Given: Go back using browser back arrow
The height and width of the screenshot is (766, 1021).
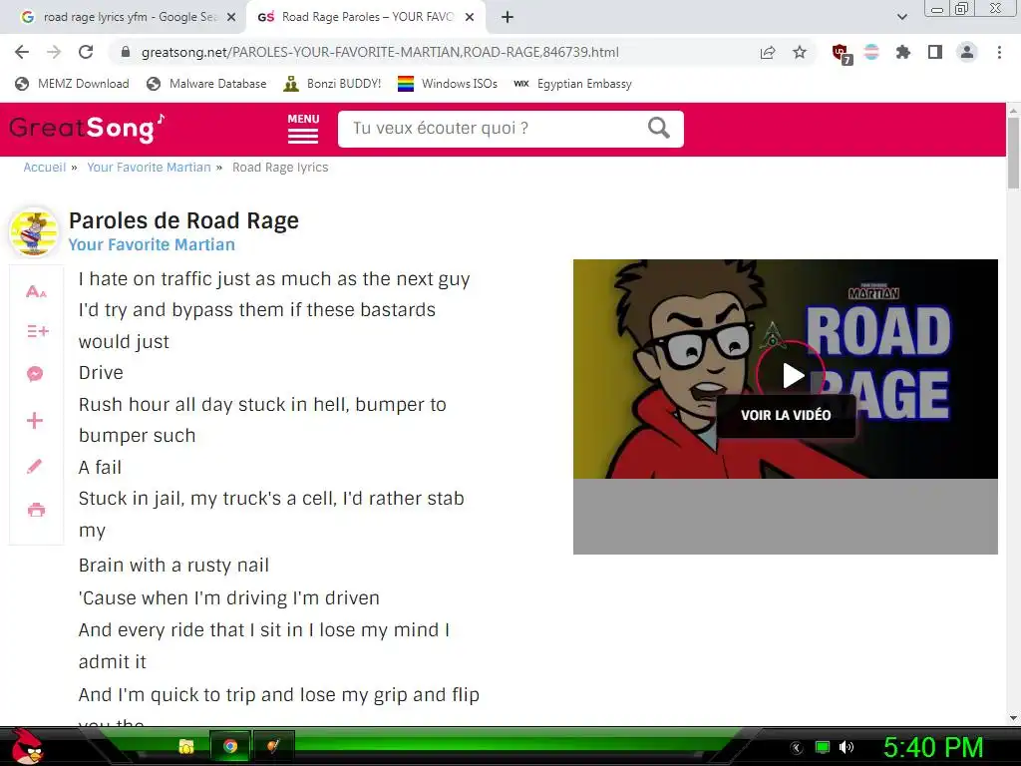Looking at the screenshot, I should 22,52.
